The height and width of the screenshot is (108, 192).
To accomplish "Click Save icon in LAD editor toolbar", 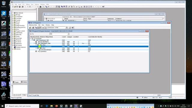I will (x=19, y=7).
